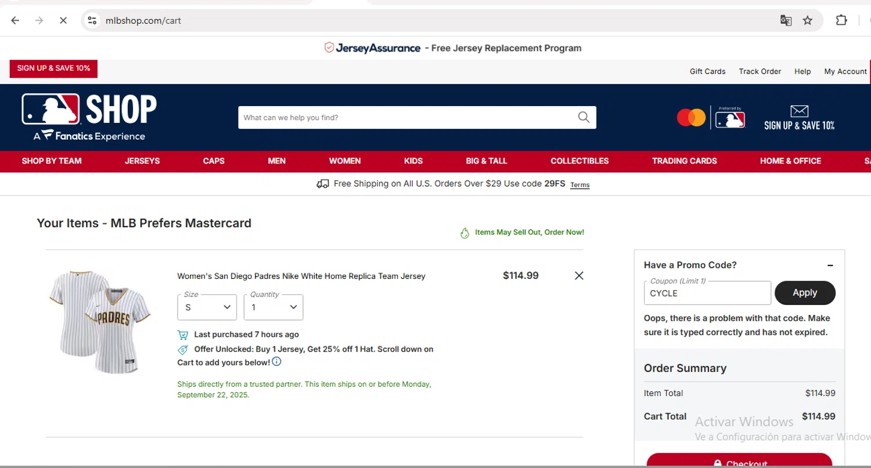Focus the product search field
This screenshot has height=468, width=871.
pos(406,117)
